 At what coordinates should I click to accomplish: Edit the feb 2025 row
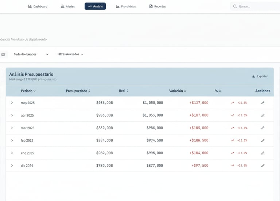click(263, 140)
